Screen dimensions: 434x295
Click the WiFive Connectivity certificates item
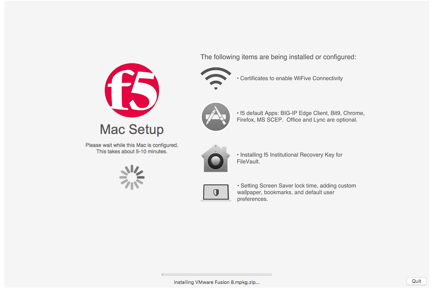290,78
